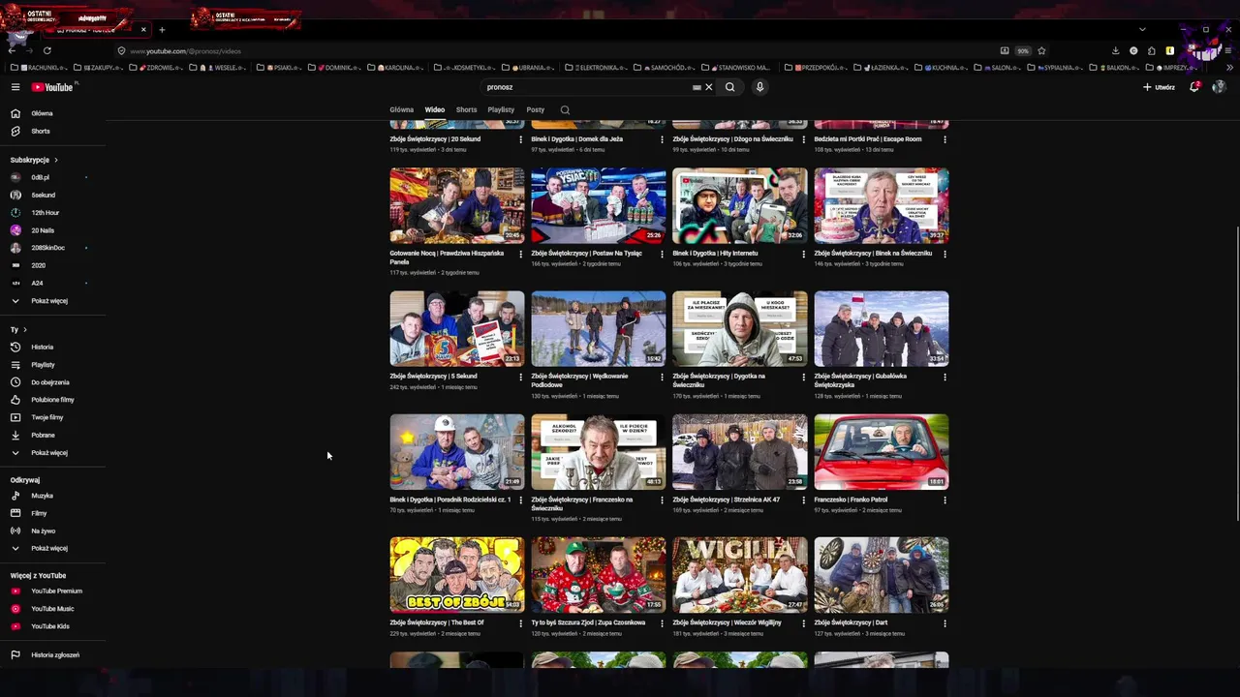Reload the page in the browser
This screenshot has height=697, width=1240.
46,50
